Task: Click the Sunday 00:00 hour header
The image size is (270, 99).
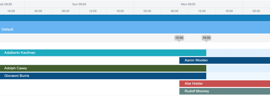Action: click(x=38, y=11)
